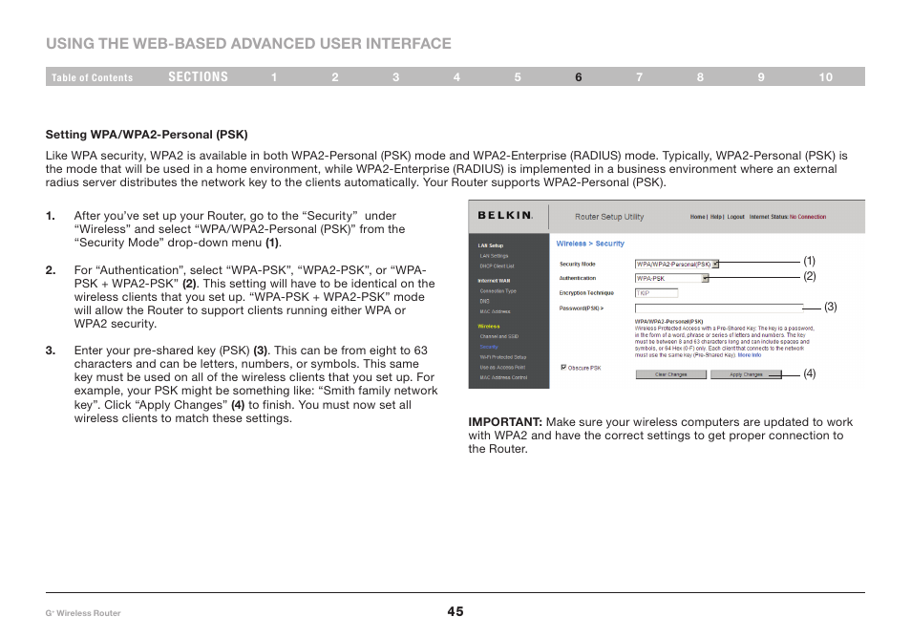Click the Clear Changes button
The height and width of the screenshot is (638, 911).
[671, 374]
